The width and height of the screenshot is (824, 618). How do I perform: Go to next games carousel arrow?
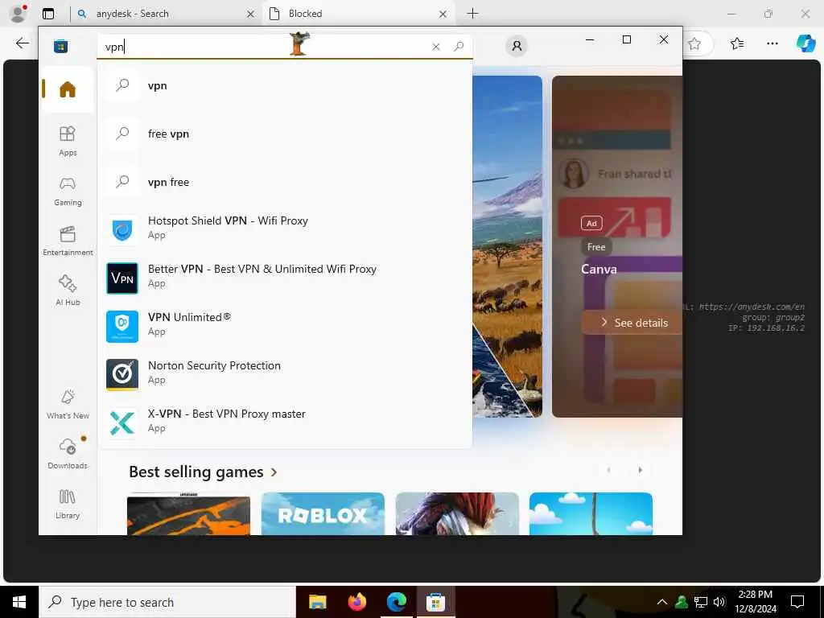[x=640, y=470]
